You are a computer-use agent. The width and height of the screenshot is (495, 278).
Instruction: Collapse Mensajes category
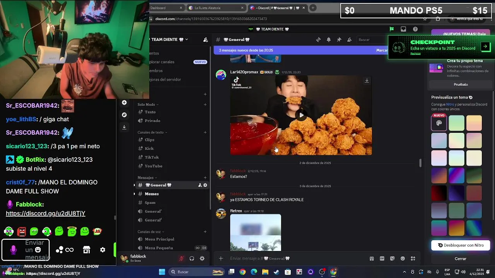[x=147, y=178]
